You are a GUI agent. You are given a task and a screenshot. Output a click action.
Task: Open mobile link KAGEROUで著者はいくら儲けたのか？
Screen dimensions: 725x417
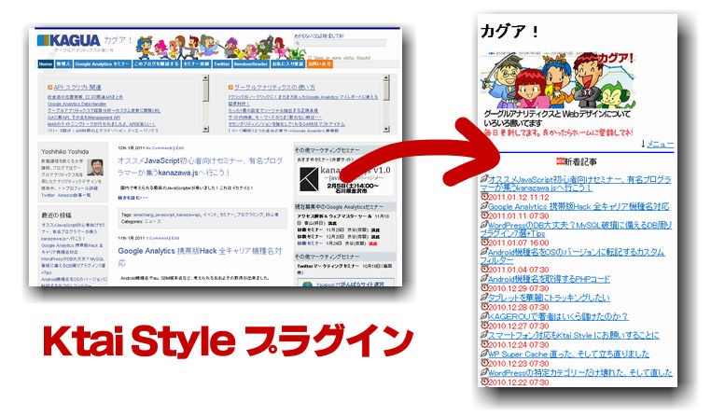click(558, 316)
